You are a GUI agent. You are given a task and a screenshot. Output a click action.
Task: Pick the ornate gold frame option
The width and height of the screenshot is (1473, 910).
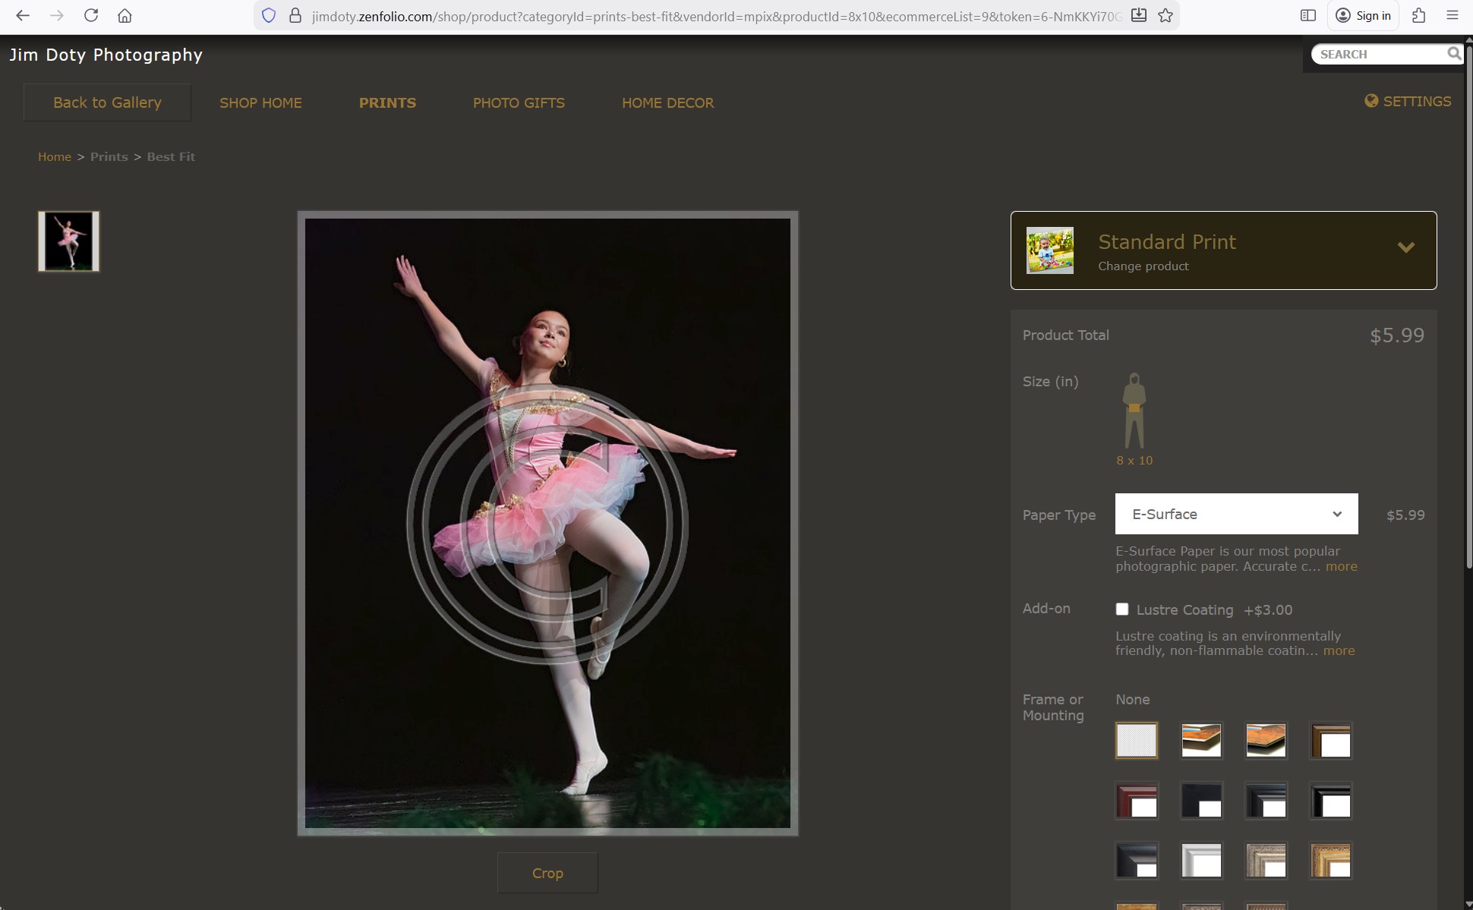tap(1330, 861)
